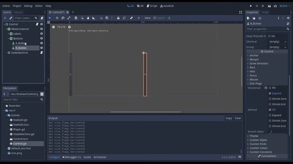Toggle distraction-free mode icon
293x164 pixels.
(x=240, y=12)
